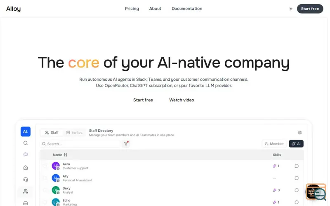Open the Documentation page

[x=187, y=9]
